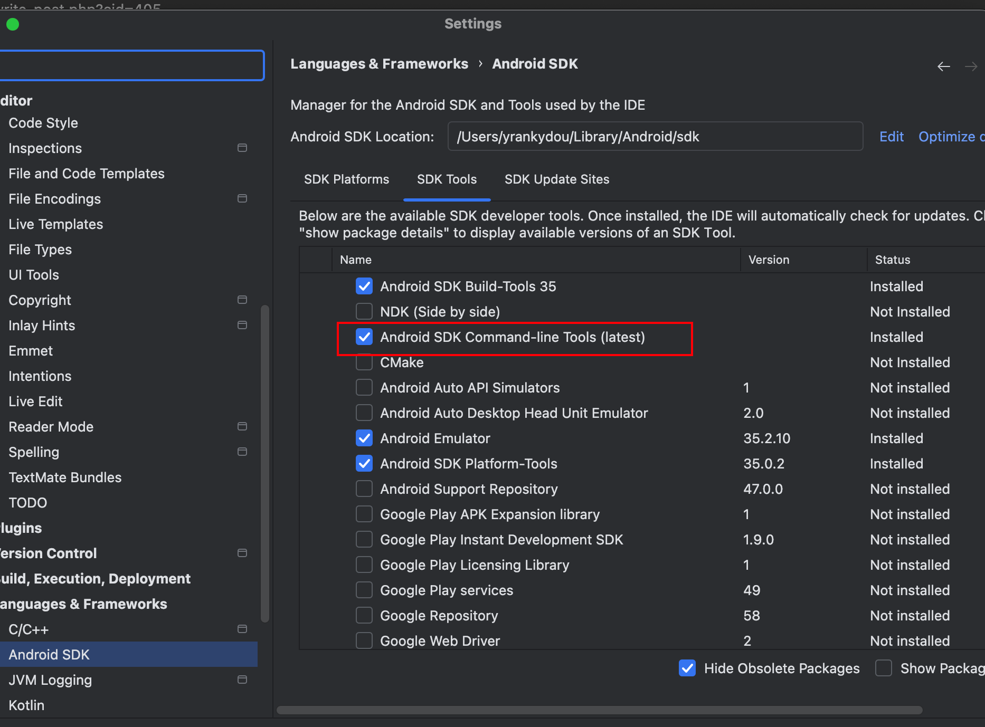Click Languages & Frameworks breadcrumb
The width and height of the screenshot is (985, 727).
tap(379, 64)
